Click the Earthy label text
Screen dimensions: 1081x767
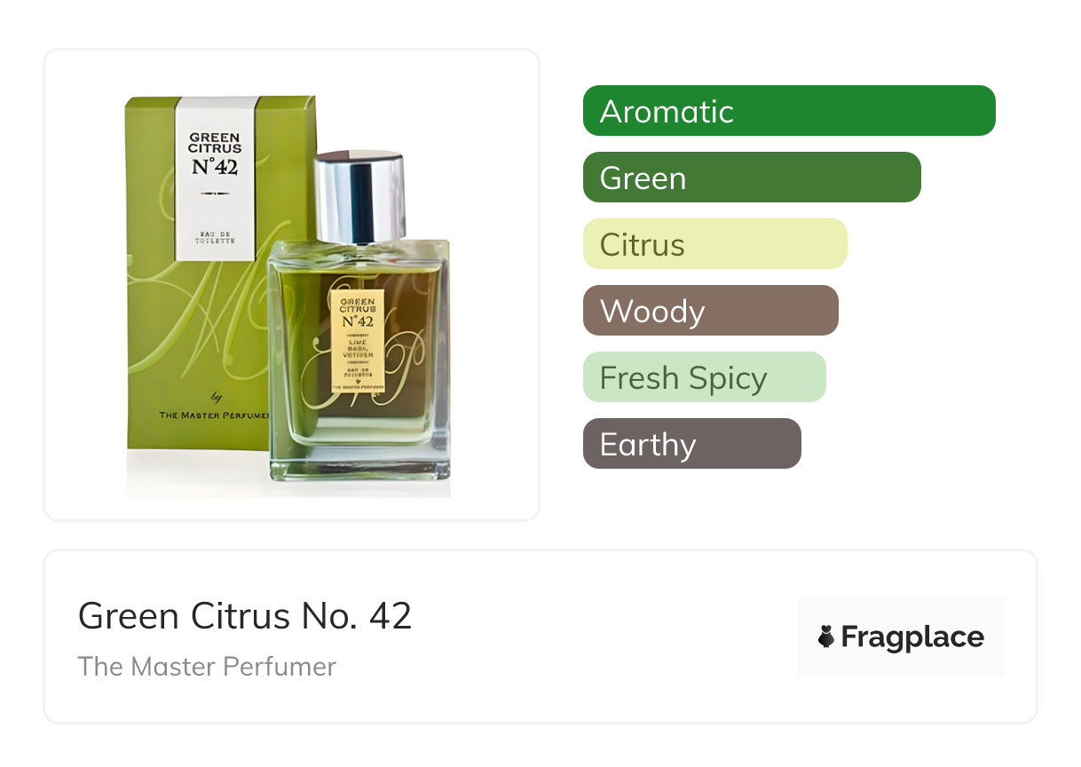(x=648, y=444)
